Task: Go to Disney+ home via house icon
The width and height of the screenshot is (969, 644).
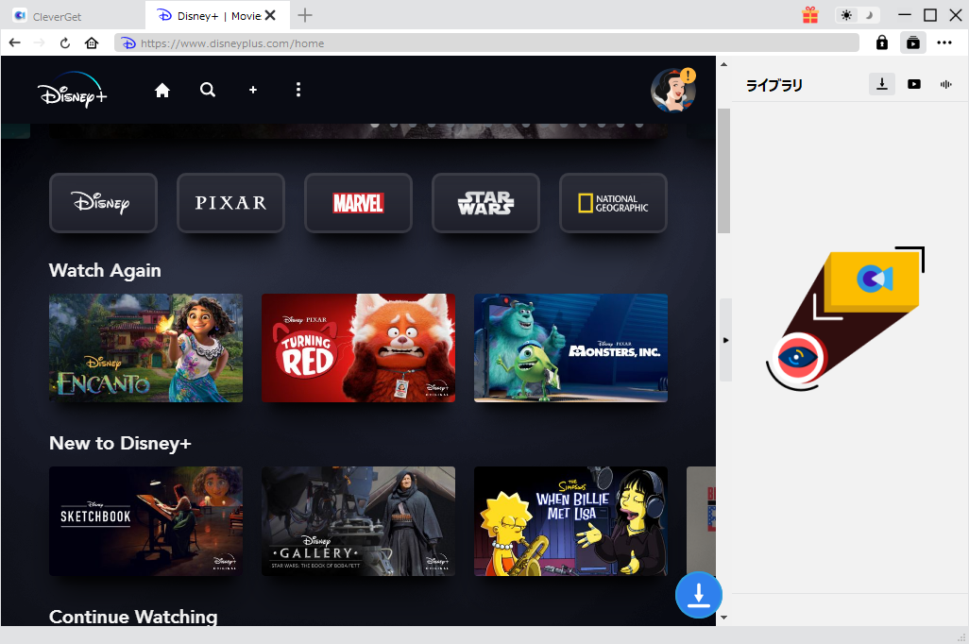Action: coord(161,91)
